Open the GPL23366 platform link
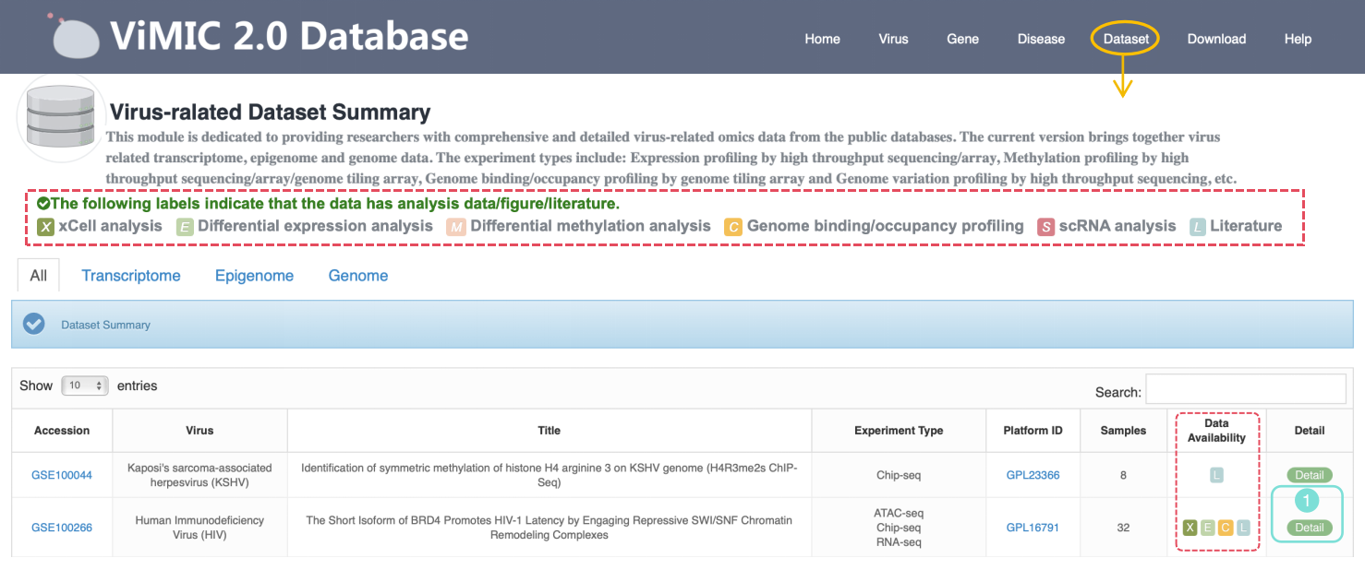Viewport: 1365px width, 570px height. coord(1033,476)
